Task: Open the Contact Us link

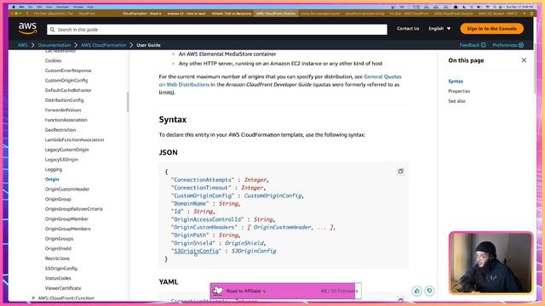Action: click(x=408, y=28)
